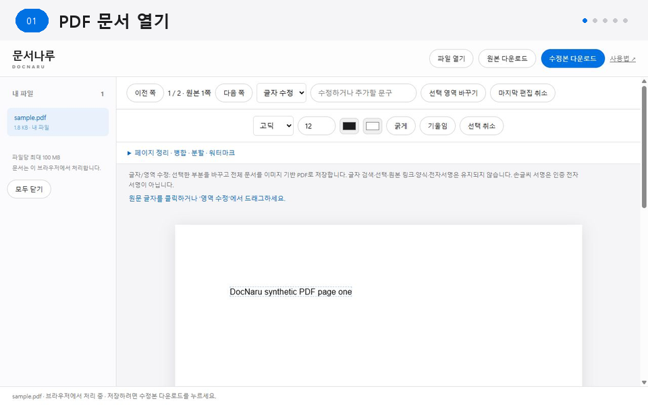Click the vertical scrollbar thumb
The width and height of the screenshot is (648, 405).
[644, 146]
